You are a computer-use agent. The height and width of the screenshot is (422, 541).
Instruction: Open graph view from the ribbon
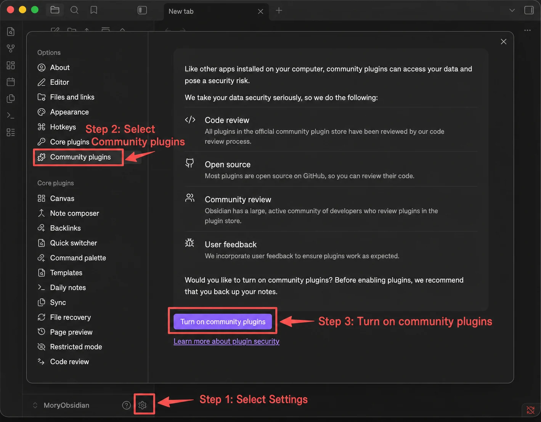[11, 48]
